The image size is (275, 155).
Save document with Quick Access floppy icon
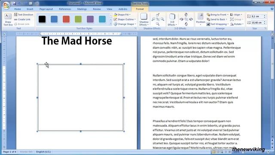click(x=14, y=3)
